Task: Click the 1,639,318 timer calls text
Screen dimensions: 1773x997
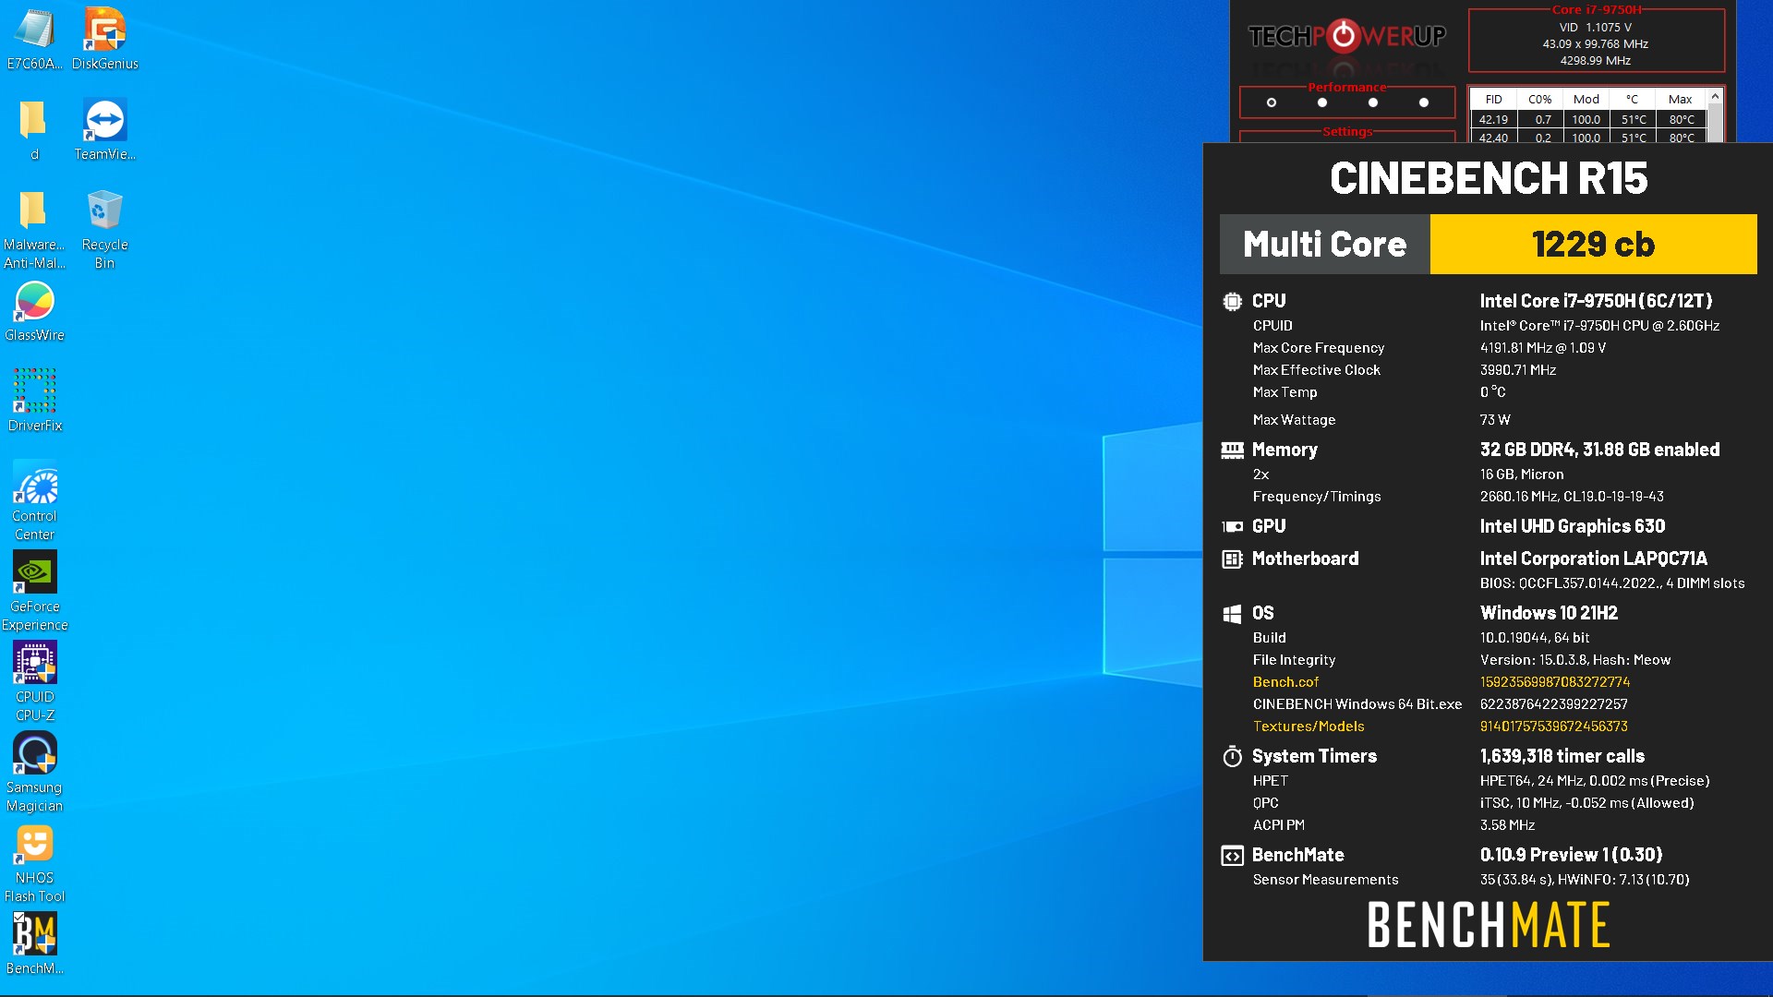Action: (1562, 756)
